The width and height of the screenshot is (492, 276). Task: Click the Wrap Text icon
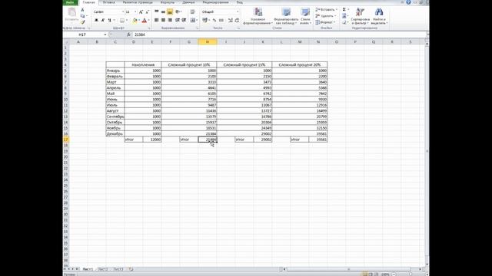click(x=193, y=12)
